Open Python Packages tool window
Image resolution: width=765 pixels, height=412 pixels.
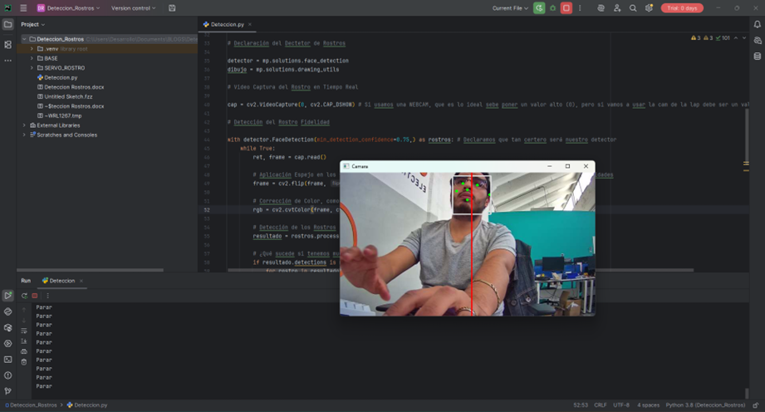(8, 327)
